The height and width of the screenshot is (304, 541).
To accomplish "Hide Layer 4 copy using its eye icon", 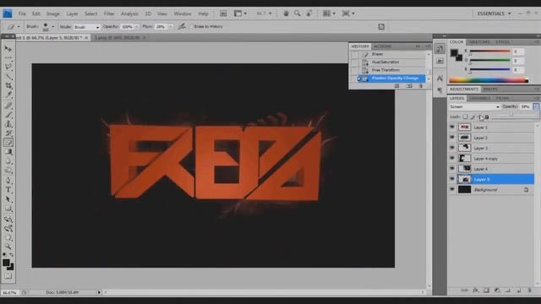I will pos(452,158).
